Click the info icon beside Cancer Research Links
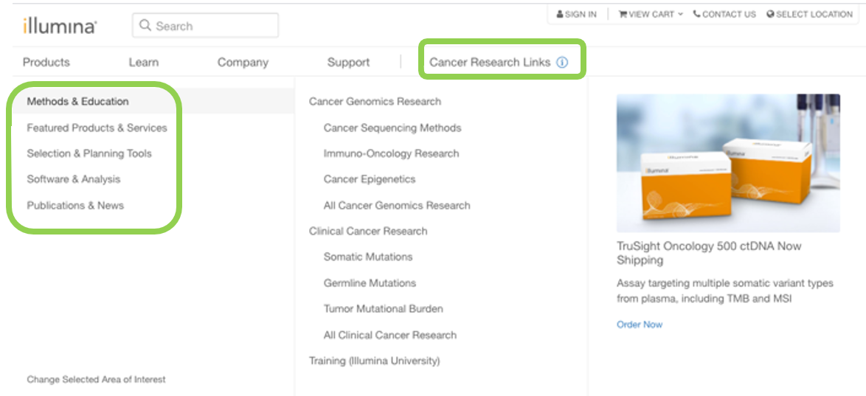 (562, 63)
